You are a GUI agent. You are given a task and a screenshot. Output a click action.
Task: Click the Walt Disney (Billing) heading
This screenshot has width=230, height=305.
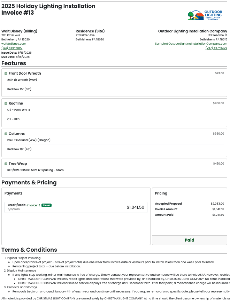19,31
